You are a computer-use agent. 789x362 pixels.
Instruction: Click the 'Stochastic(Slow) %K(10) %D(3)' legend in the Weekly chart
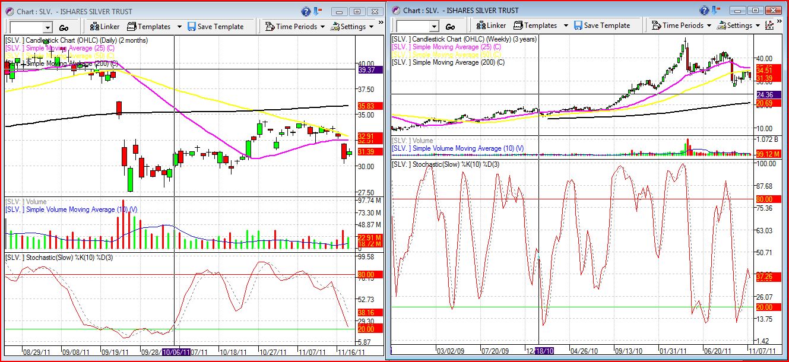pos(445,163)
